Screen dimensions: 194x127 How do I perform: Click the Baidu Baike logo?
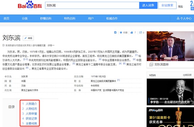tap(30, 5)
